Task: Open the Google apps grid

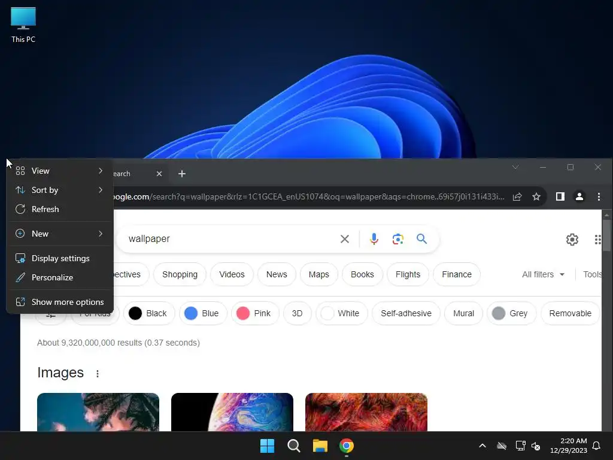Action: tap(597, 240)
